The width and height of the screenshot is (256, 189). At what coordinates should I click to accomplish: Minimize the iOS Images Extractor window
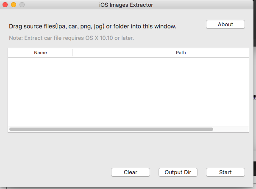click(14, 5)
